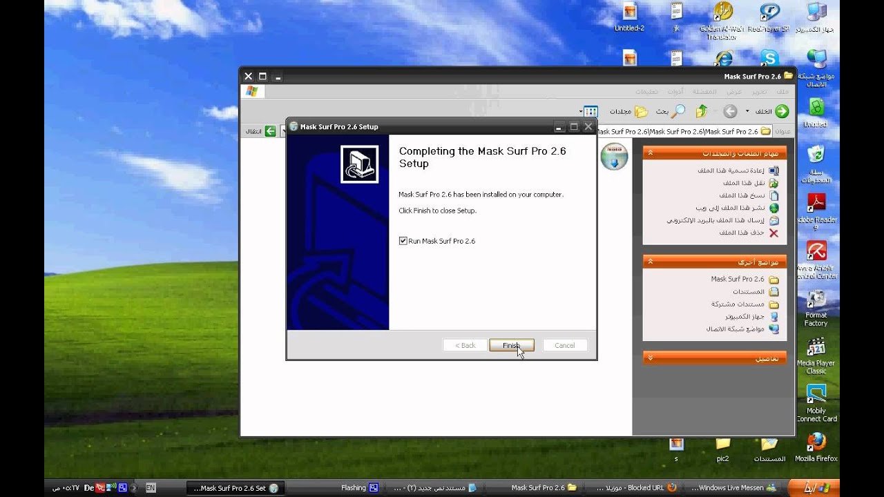Open Mask Surf Pro 2.6 link in Other Places

pos(738,280)
